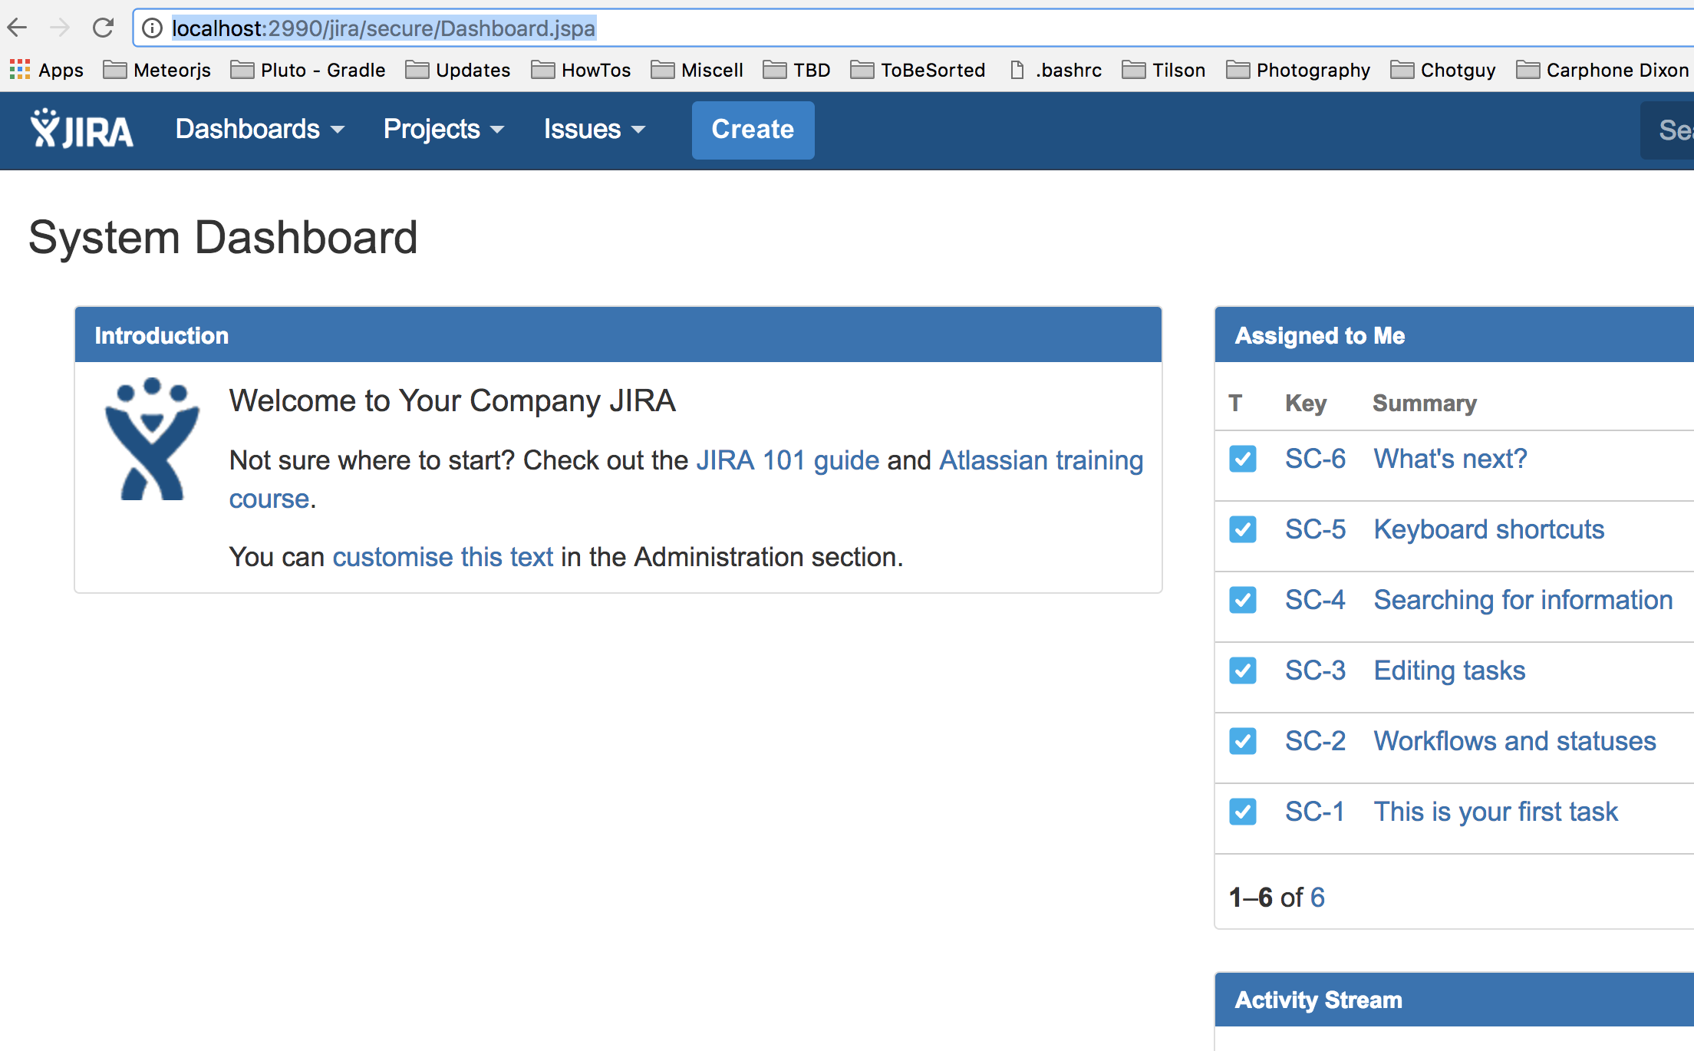Open the Photography bookmarks folder
1694x1051 pixels.
[1298, 70]
